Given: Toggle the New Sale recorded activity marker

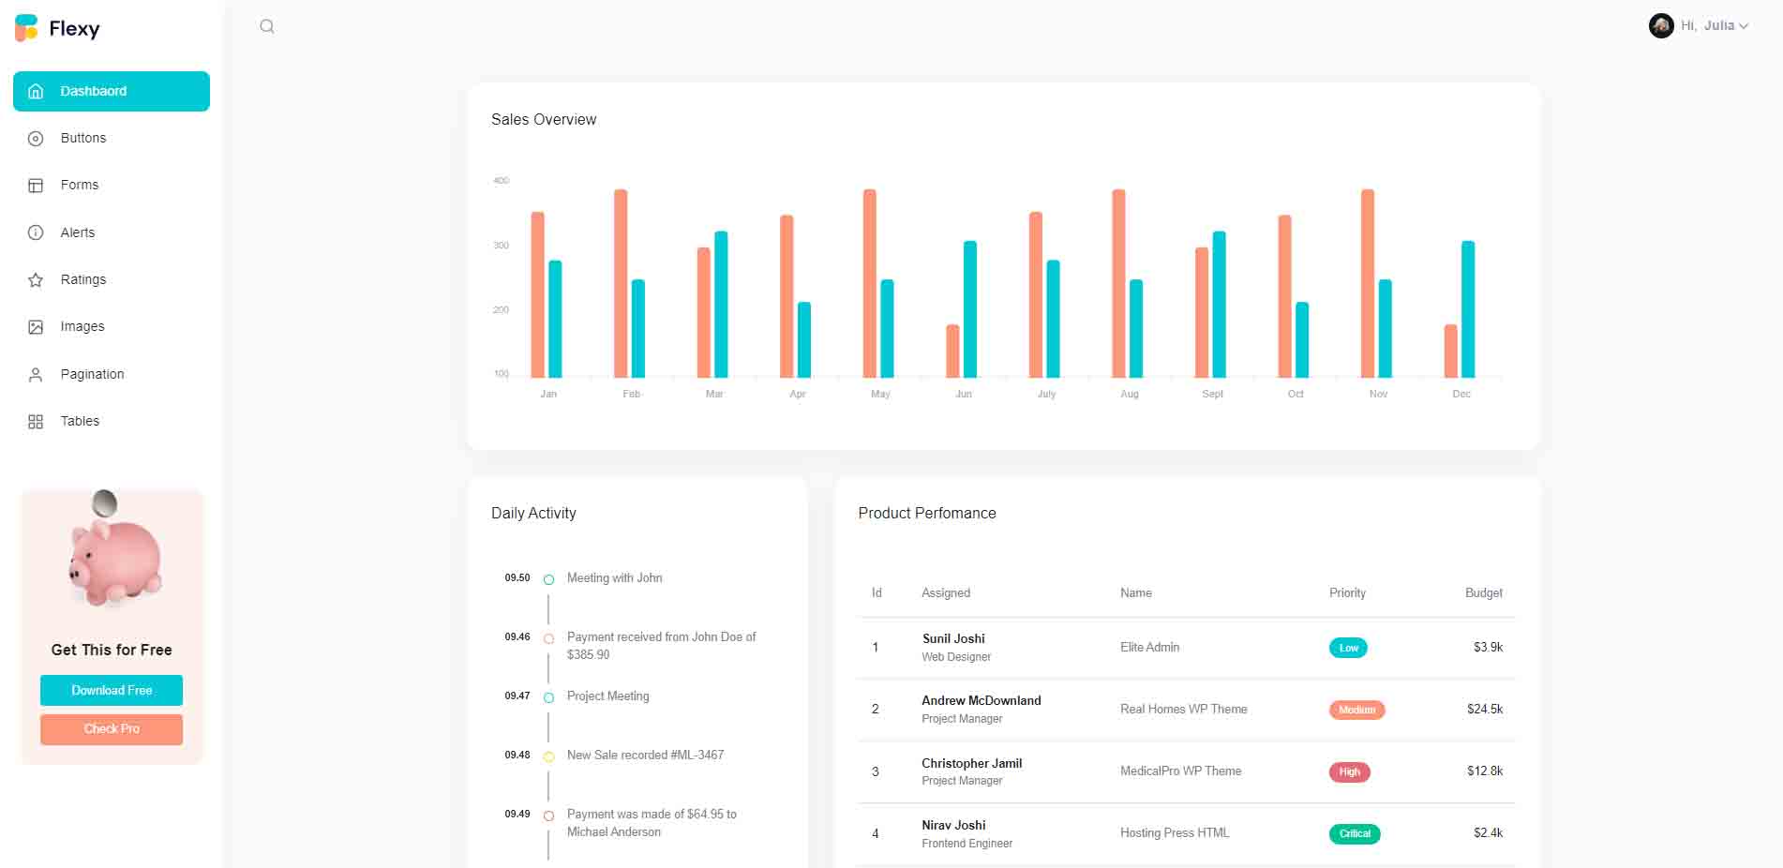Looking at the screenshot, I should (x=548, y=756).
